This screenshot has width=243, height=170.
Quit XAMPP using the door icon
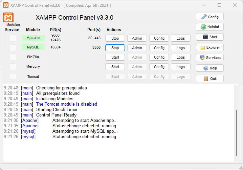pos(209,79)
